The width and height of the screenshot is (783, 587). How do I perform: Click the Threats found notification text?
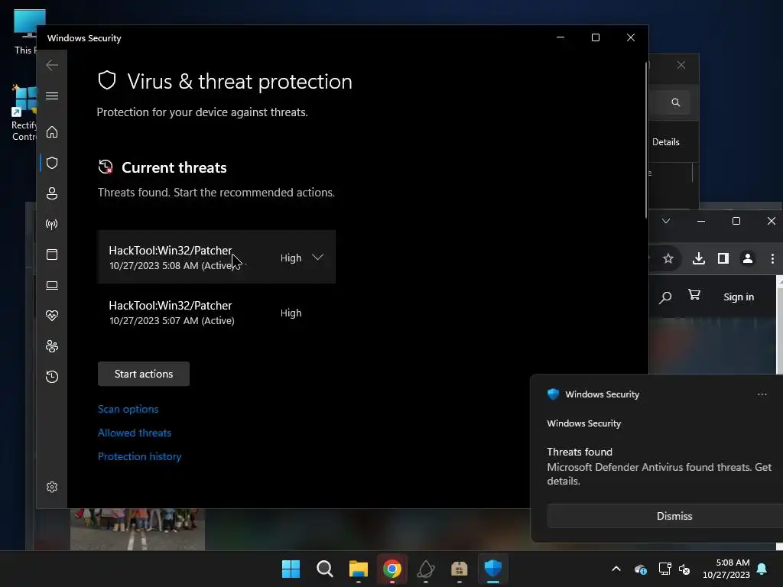point(580,452)
